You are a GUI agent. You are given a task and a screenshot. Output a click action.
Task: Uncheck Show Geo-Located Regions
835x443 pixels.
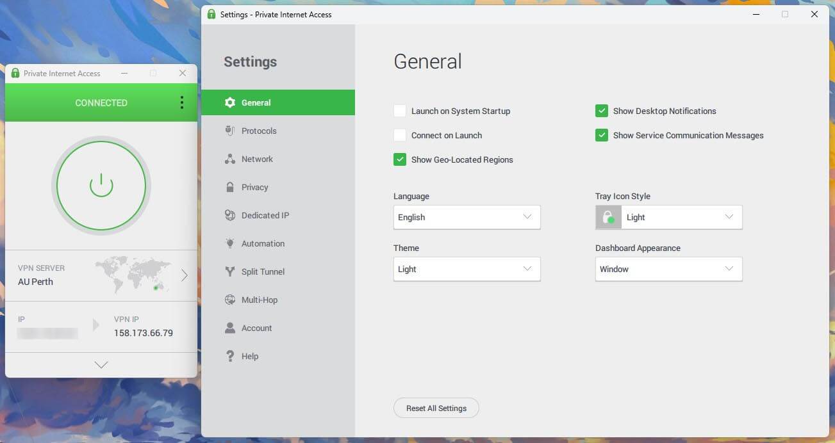pyautogui.click(x=400, y=159)
